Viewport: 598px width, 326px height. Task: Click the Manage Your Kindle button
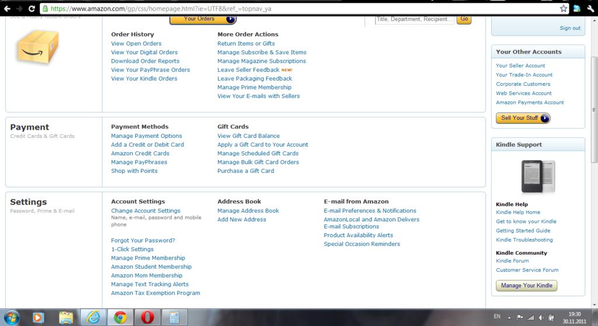click(x=526, y=286)
